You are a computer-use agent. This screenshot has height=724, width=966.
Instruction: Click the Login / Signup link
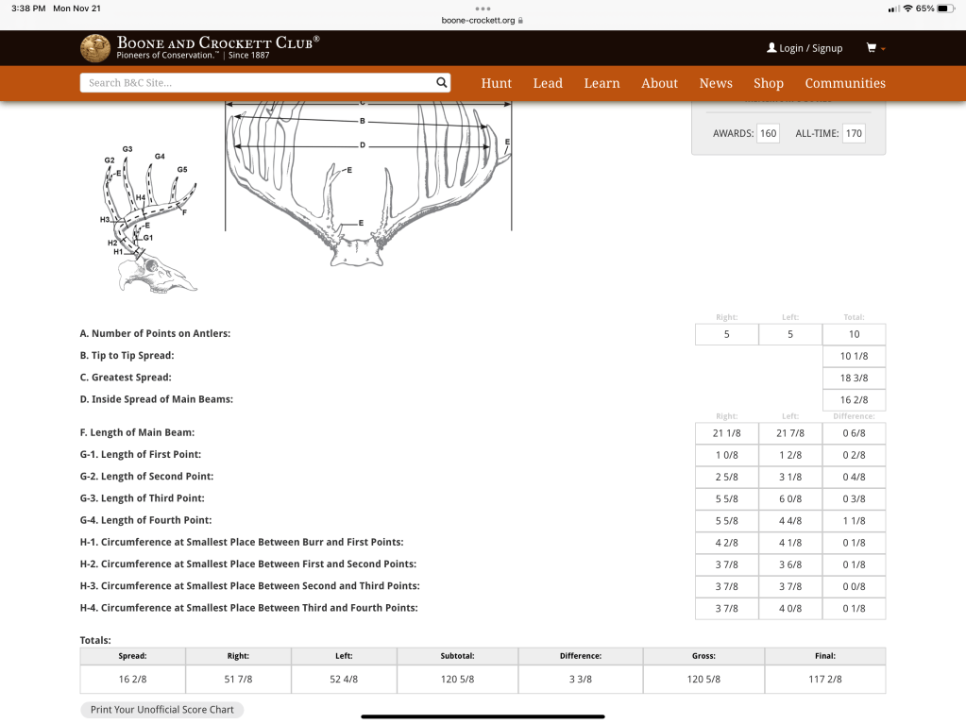(x=810, y=48)
